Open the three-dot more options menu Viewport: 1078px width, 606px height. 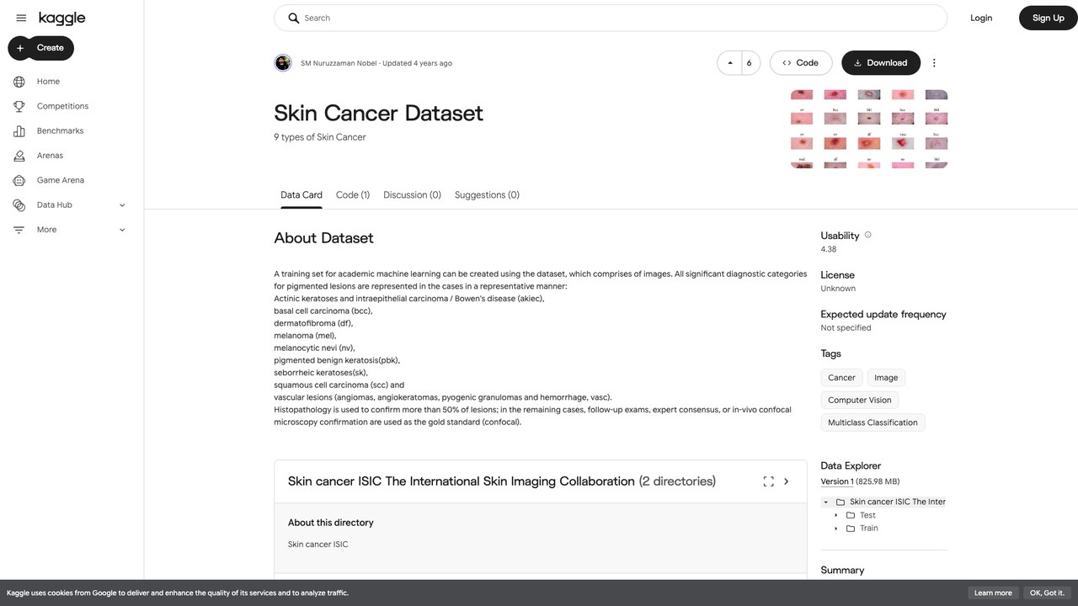tap(934, 63)
